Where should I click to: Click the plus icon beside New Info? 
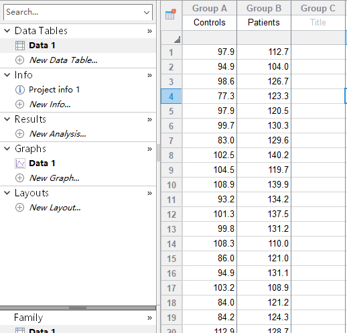tap(20, 105)
